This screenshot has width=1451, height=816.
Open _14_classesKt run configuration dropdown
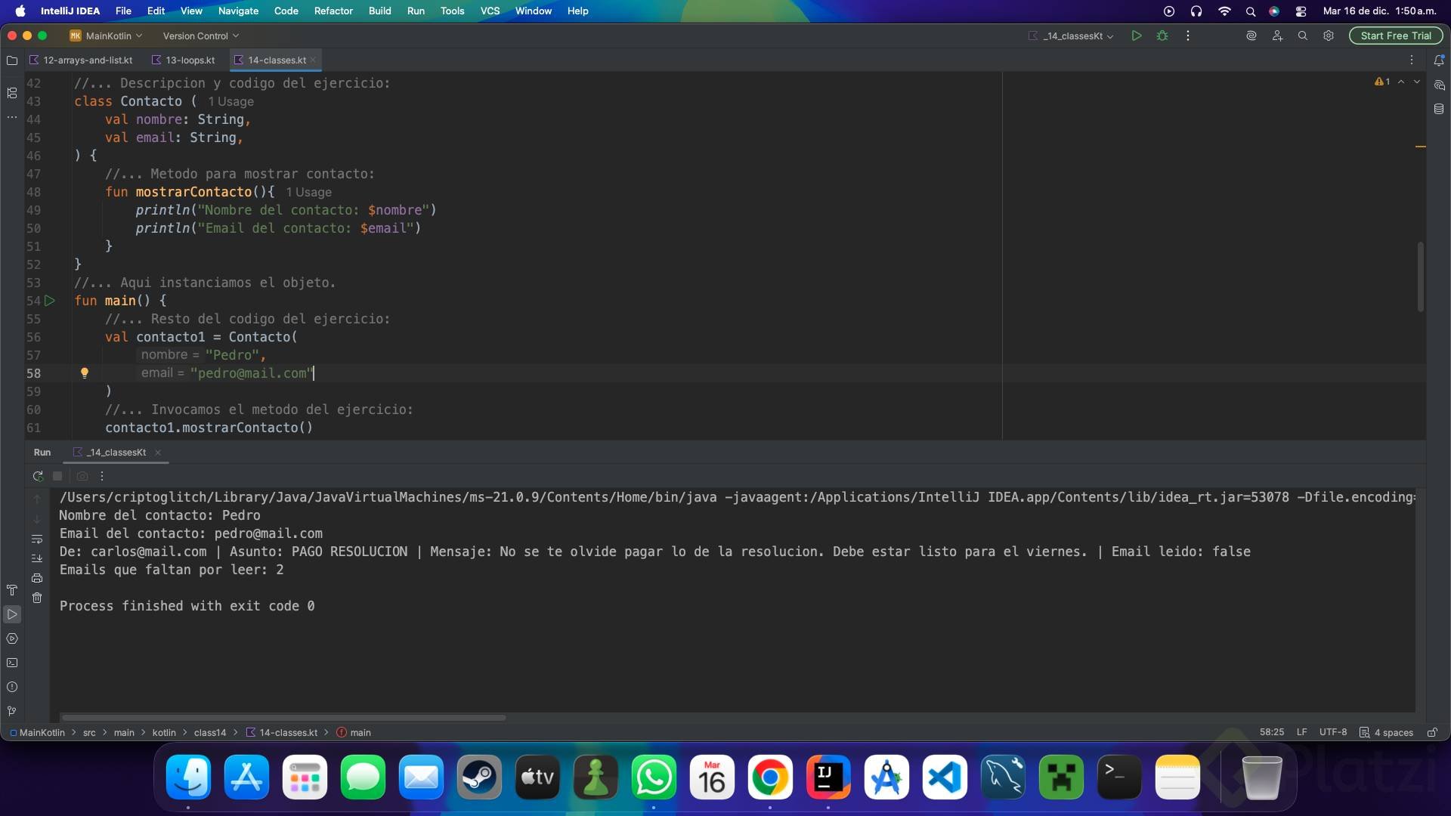(x=1073, y=36)
